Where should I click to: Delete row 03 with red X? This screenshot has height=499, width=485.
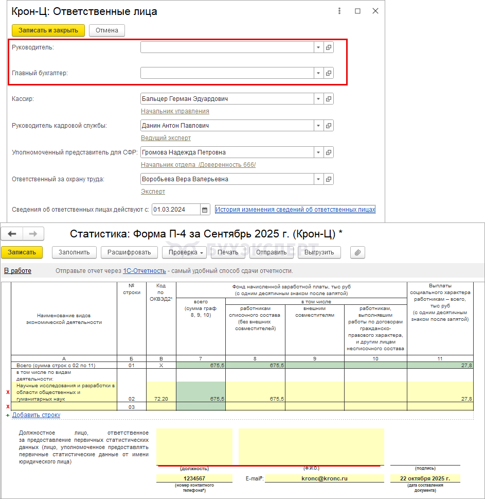8,406
